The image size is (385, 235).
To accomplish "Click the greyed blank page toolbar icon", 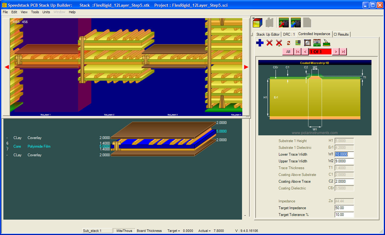I will click(x=307, y=23).
